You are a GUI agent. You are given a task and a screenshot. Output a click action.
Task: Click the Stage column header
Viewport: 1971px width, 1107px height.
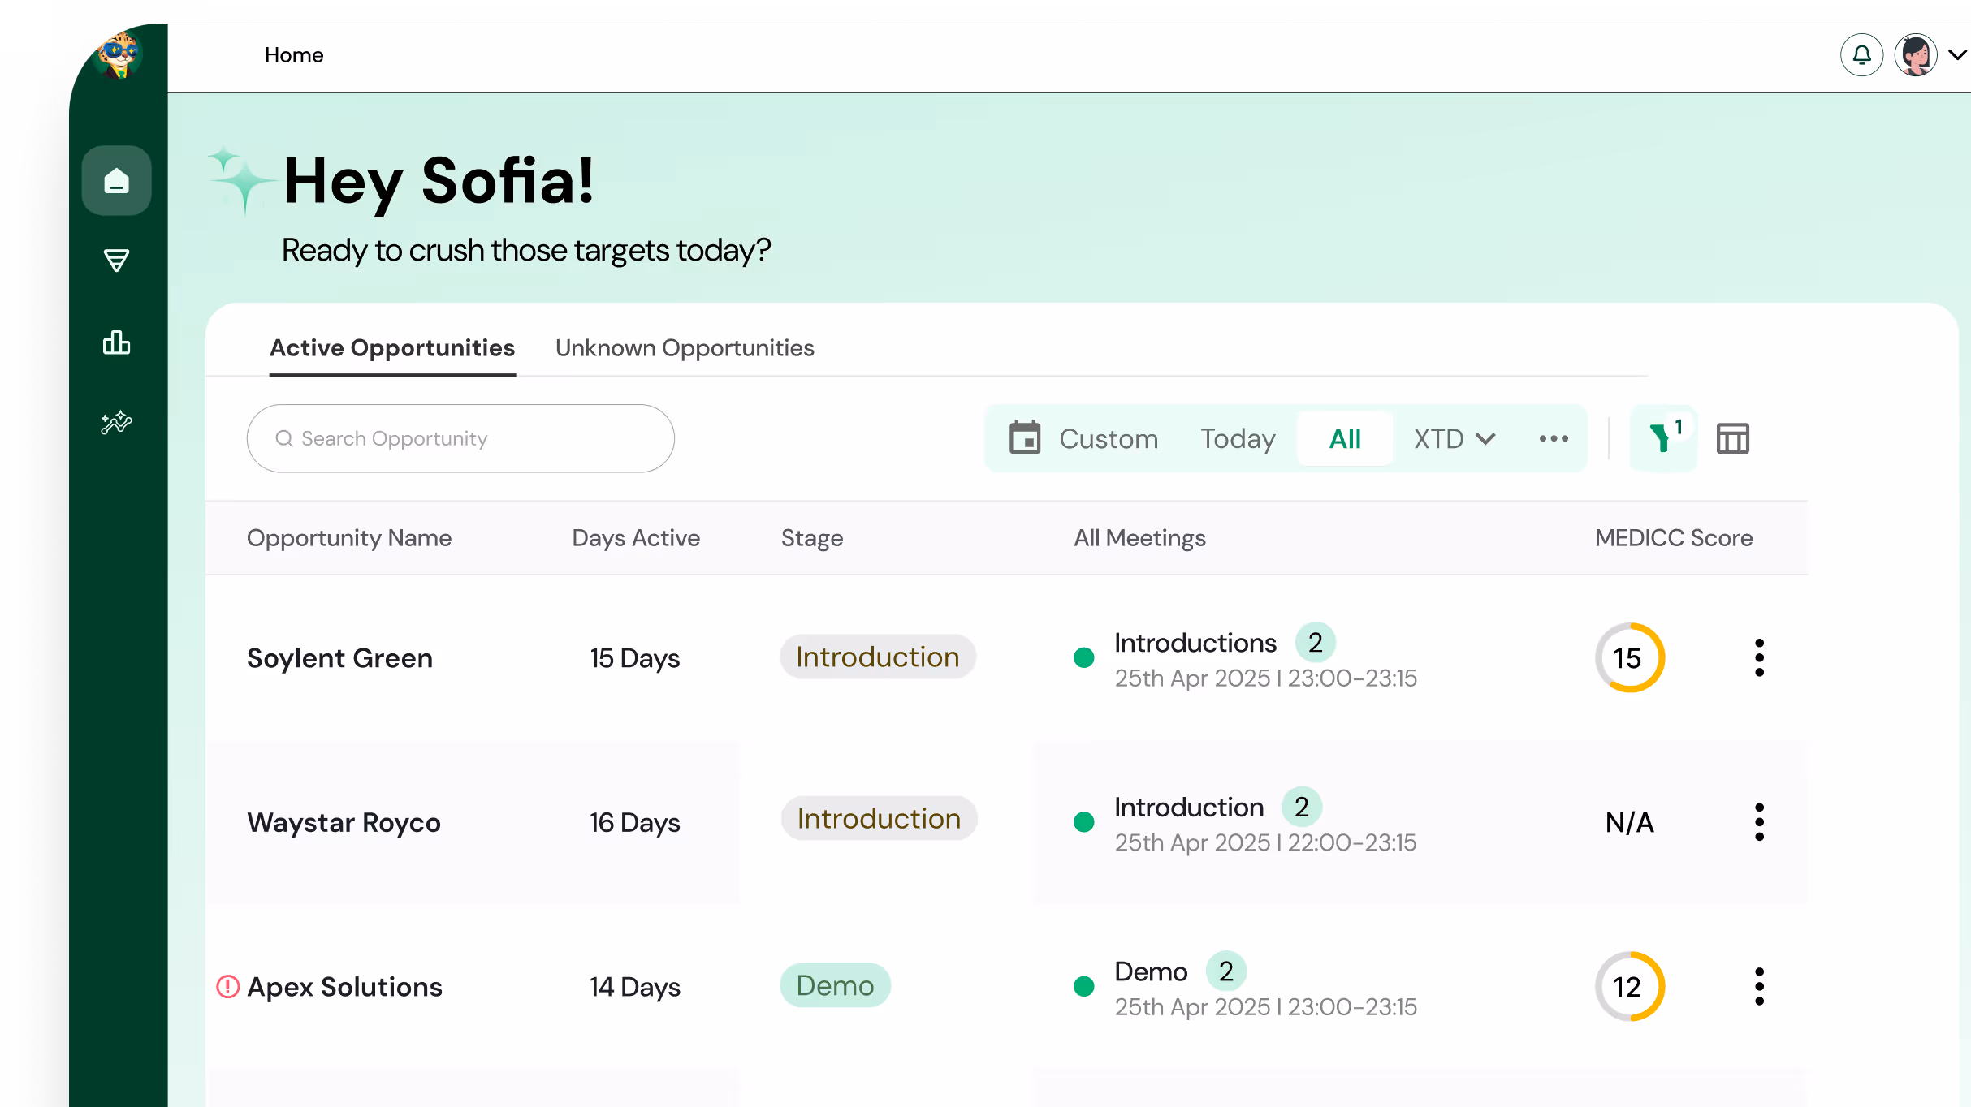point(812,538)
